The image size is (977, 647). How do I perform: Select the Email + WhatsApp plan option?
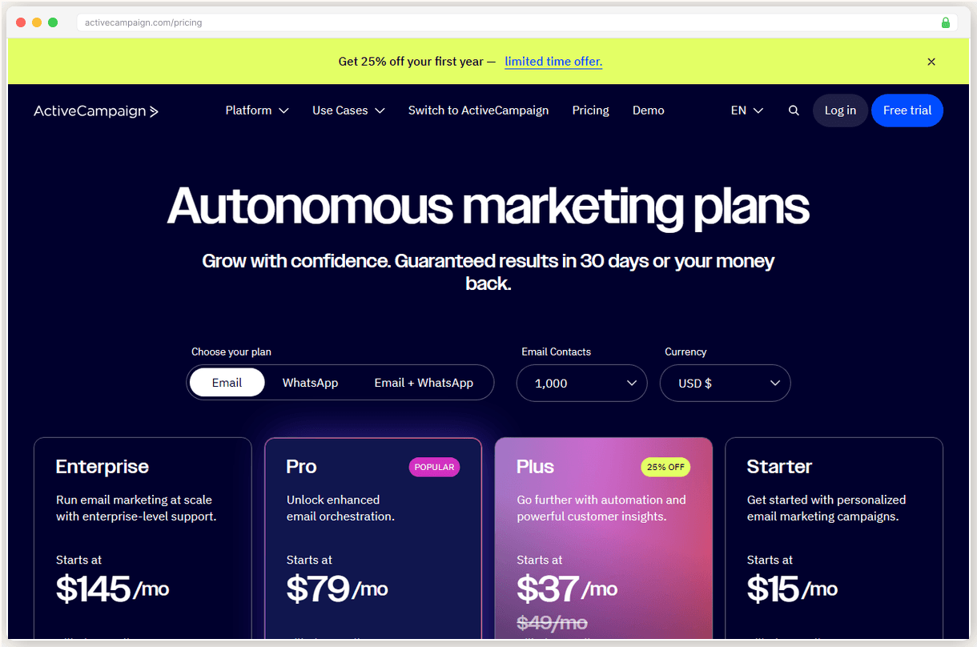(424, 383)
